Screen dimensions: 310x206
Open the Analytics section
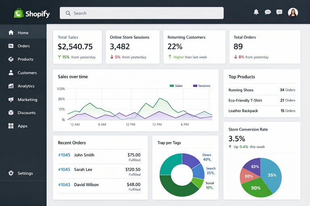pyautogui.click(x=23, y=86)
